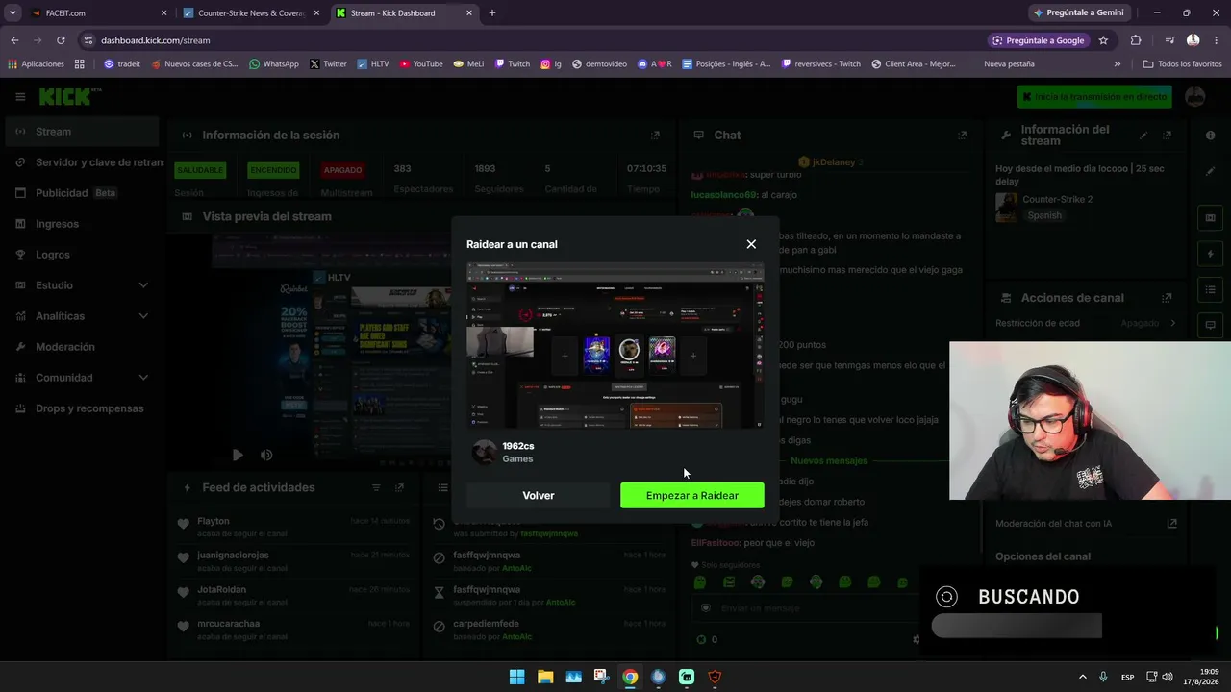Bookmark this page with the star icon
Viewport: 1231px width, 692px height.
(x=1103, y=40)
